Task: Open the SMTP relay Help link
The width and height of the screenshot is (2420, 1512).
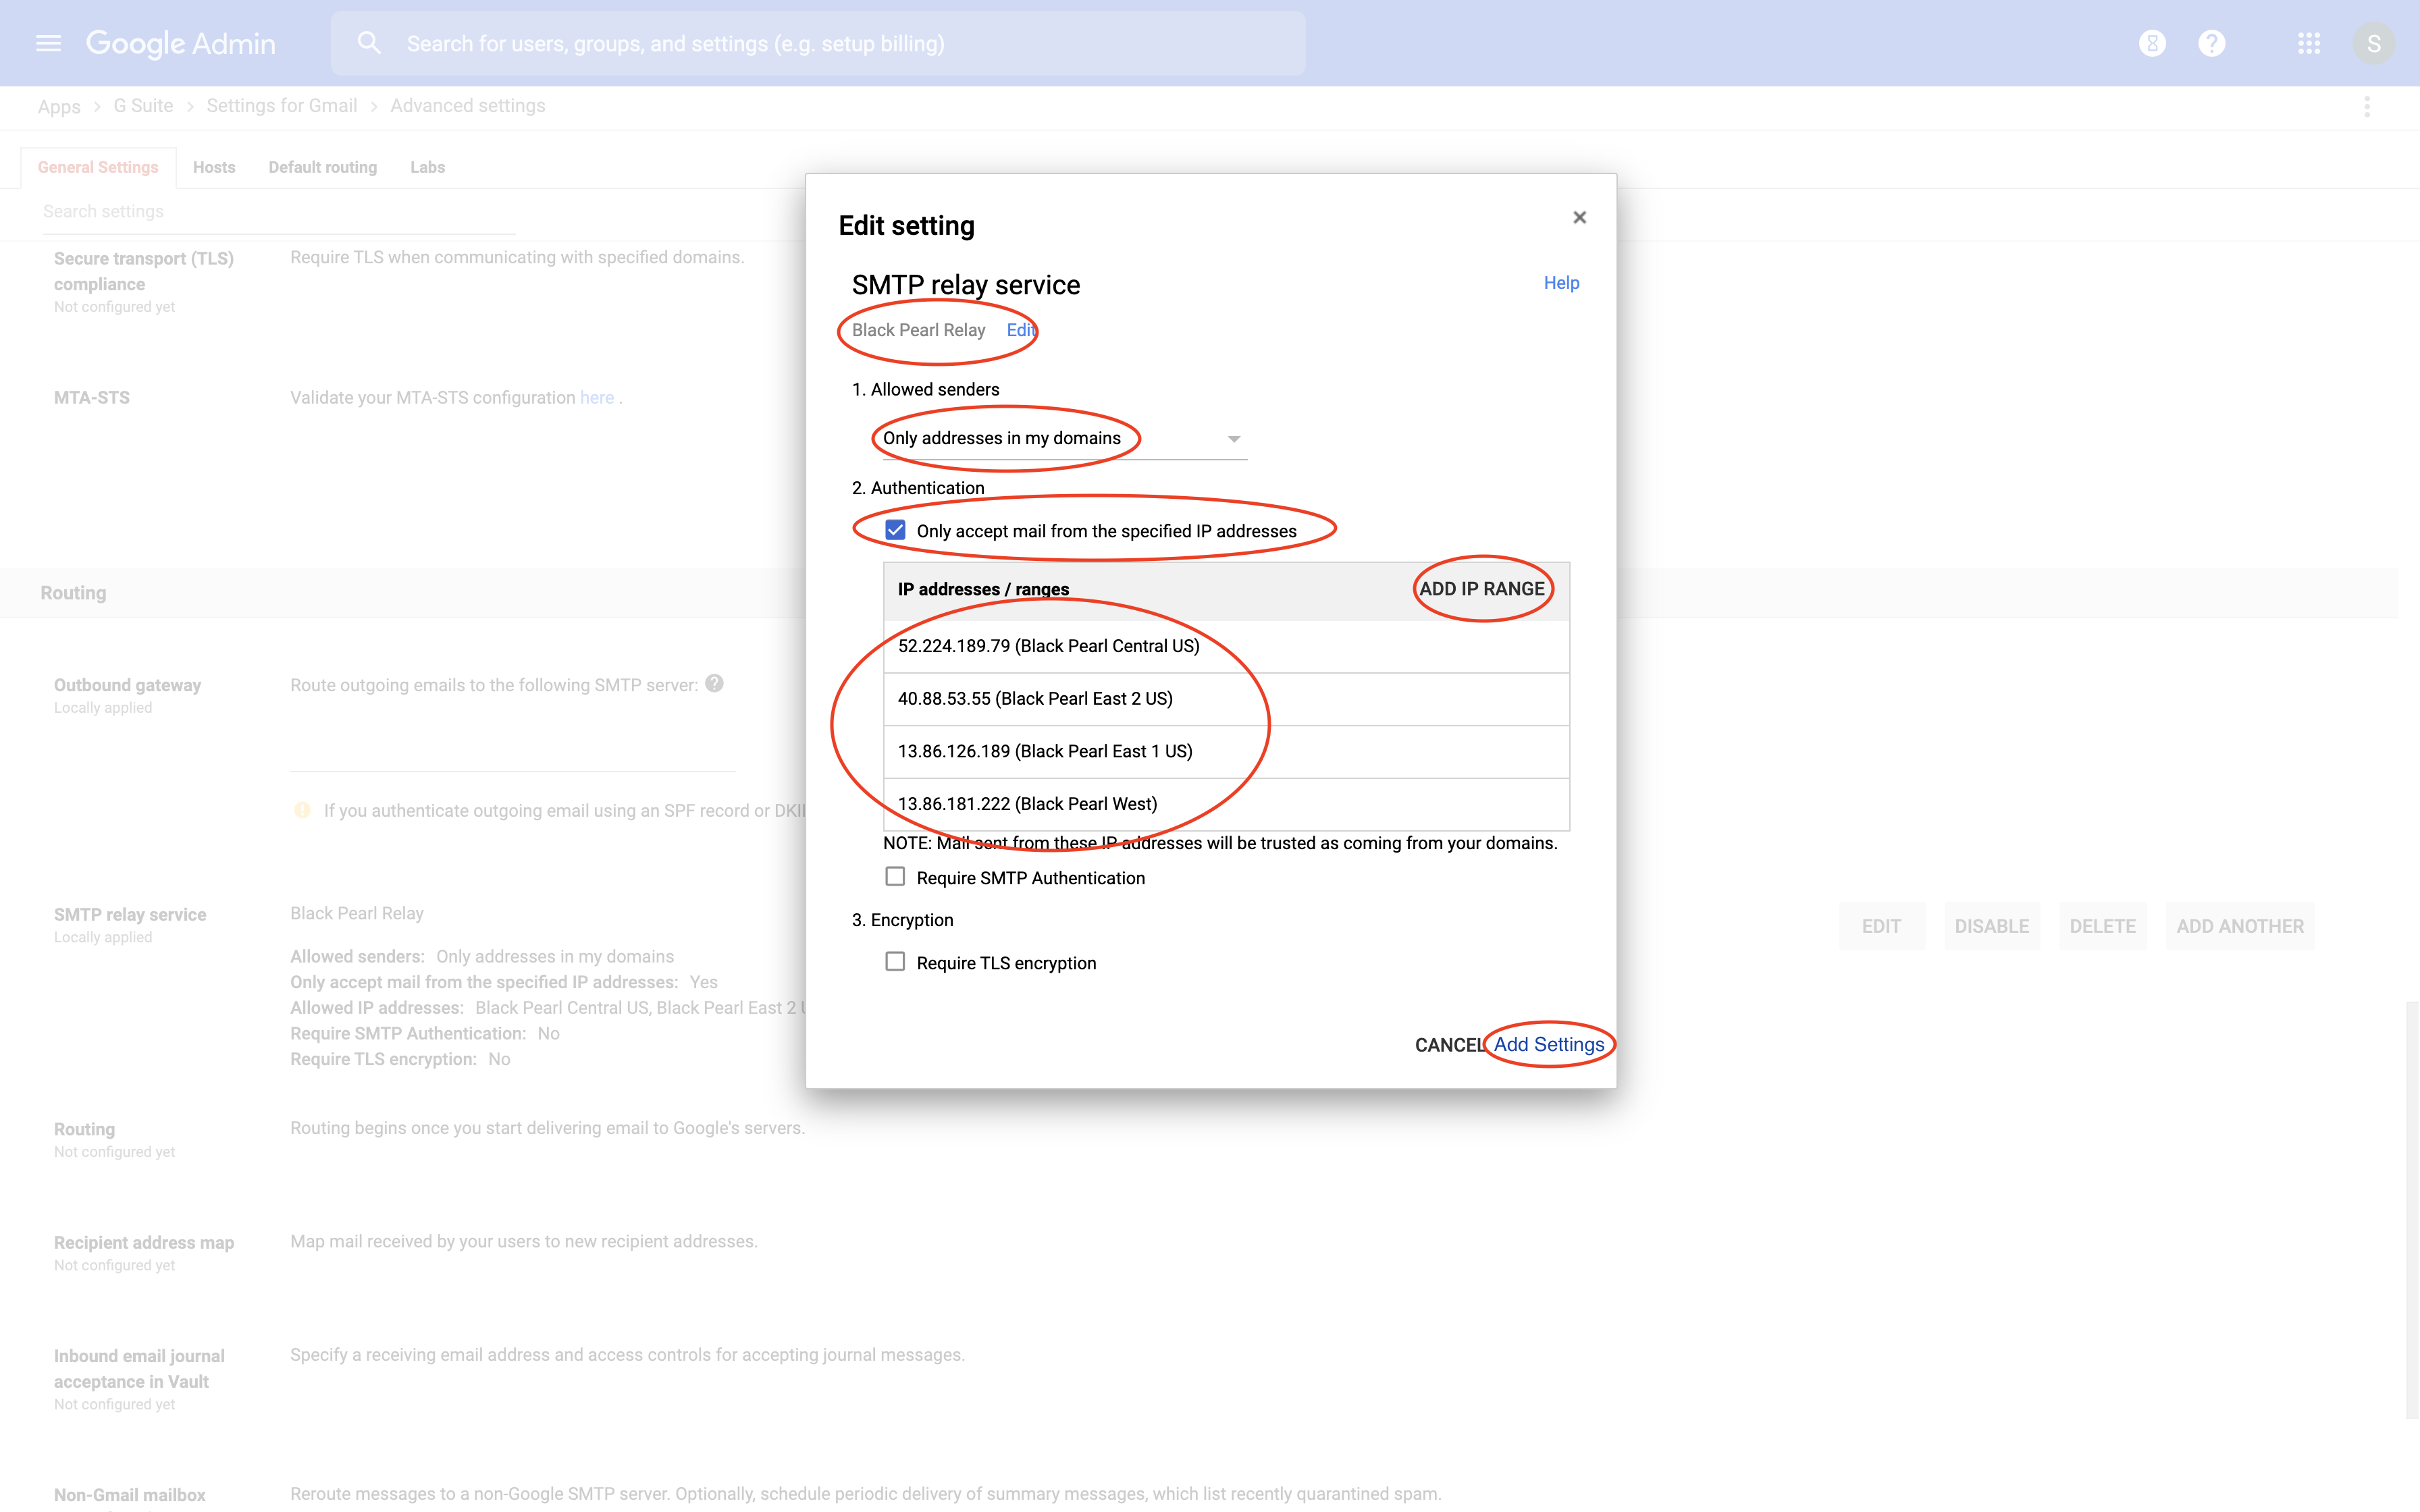Action: [x=1560, y=283]
